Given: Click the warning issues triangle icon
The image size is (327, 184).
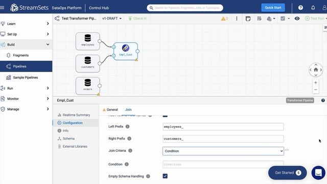Looking at the screenshot, I should point(223,18).
